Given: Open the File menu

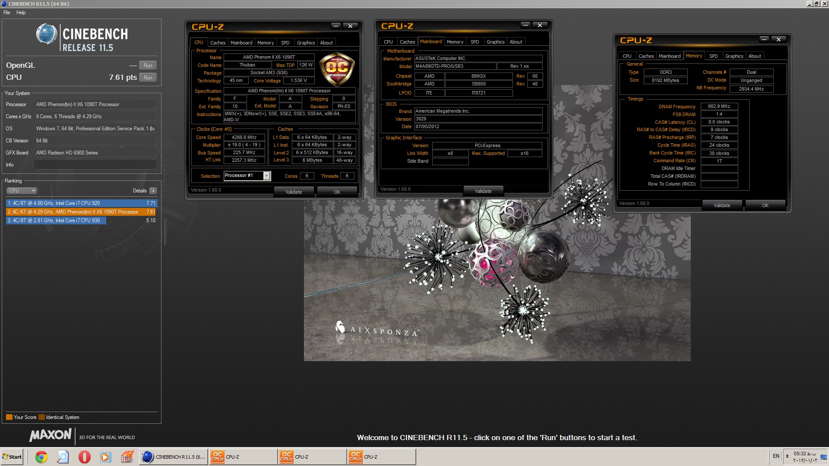Looking at the screenshot, I should (7, 13).
